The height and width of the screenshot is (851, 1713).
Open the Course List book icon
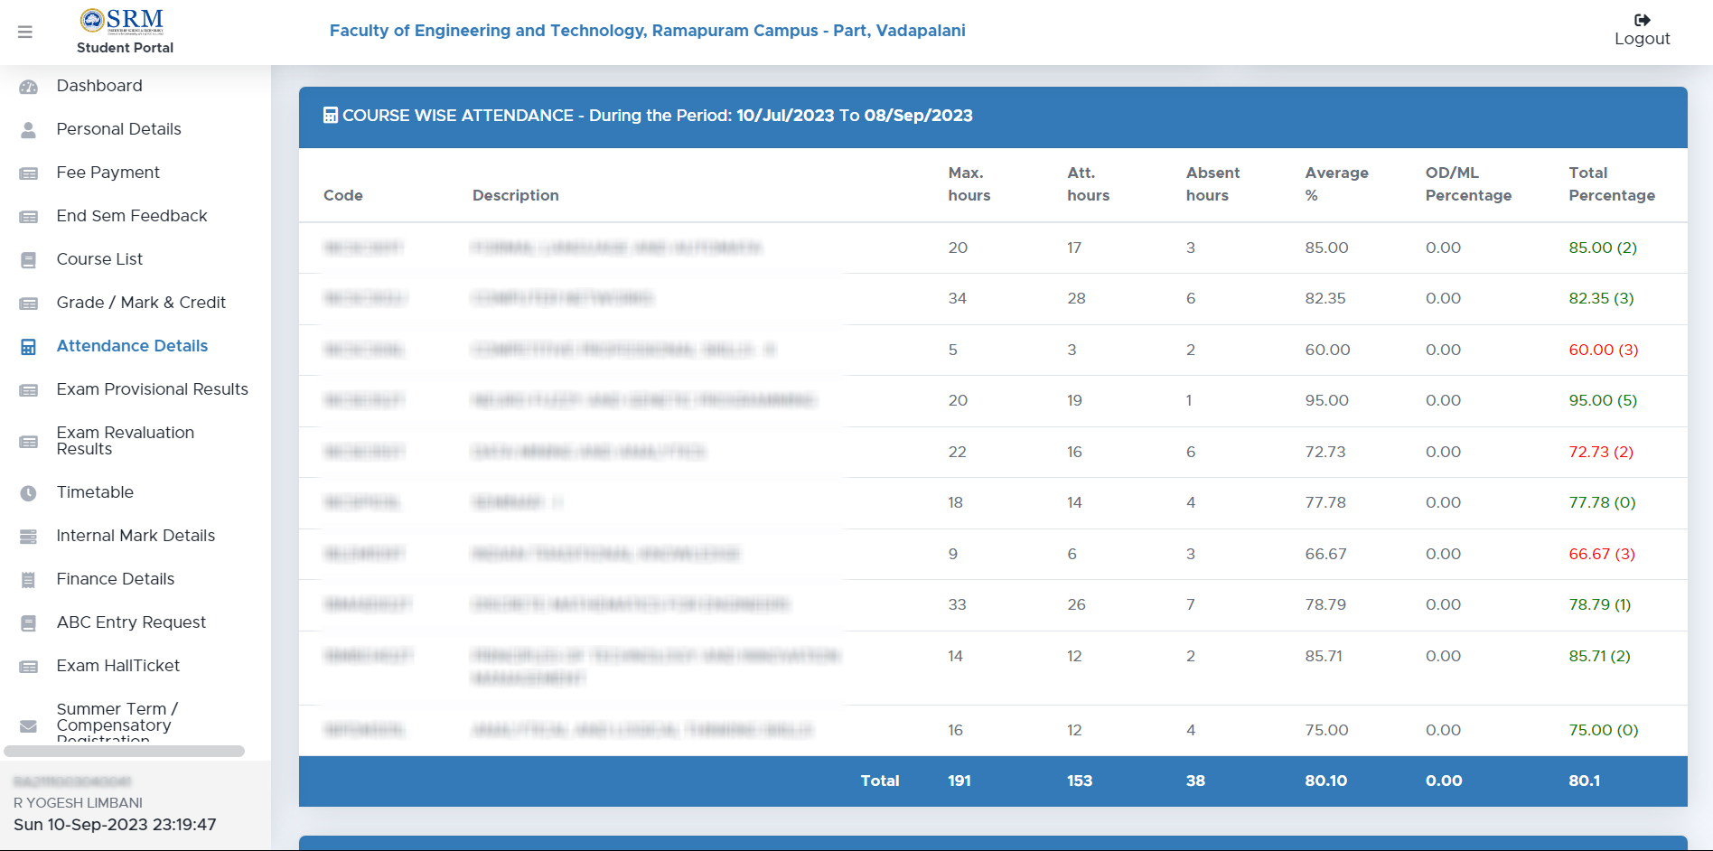[x=27, y=259]
